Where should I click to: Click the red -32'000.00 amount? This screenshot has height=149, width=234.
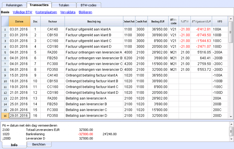click(85, 134)
